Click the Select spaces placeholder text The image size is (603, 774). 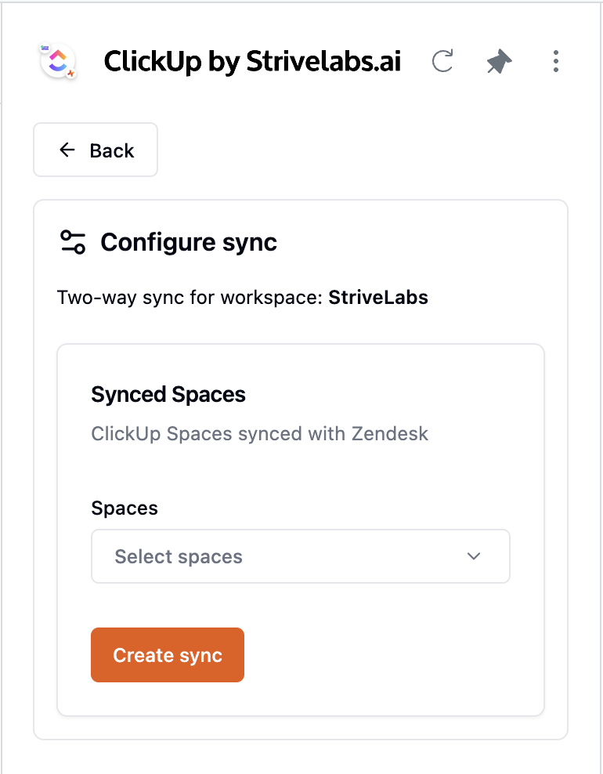[179, 557]
